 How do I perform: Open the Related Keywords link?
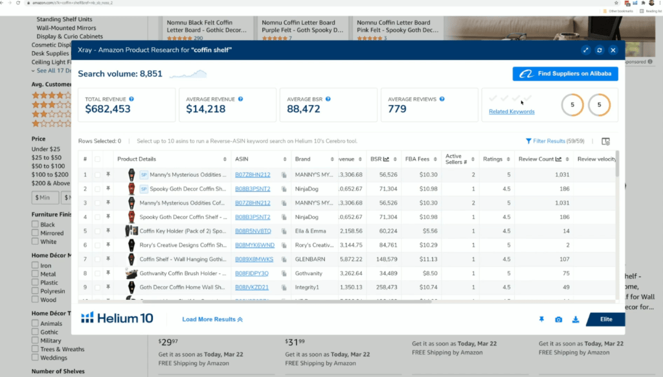pyautogui.click(x=511, y=111)
